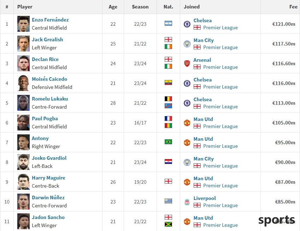Image resolution: width=300 pixels, height=231 pixels.
Task: Sort by the Season column header
Action: point(140,7)
